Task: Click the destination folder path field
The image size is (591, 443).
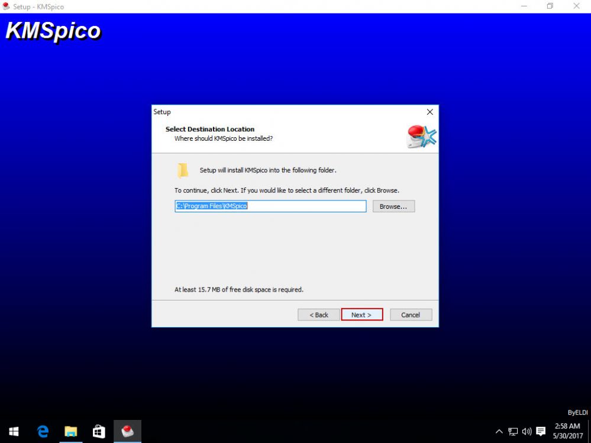Action: point(270,206)
